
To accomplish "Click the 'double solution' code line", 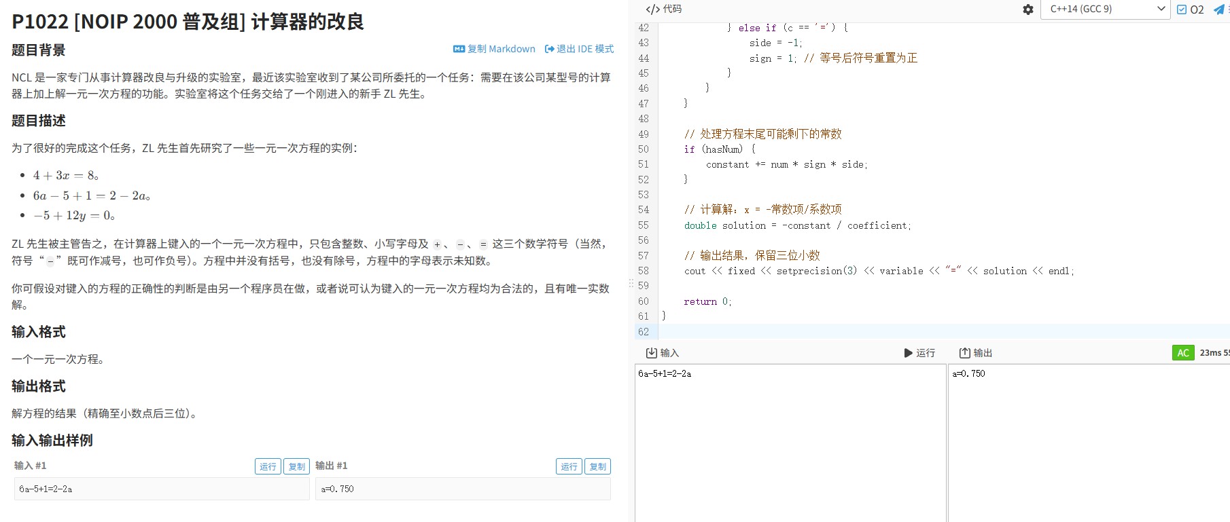I will pyautogui.click(x=797, y=225).
